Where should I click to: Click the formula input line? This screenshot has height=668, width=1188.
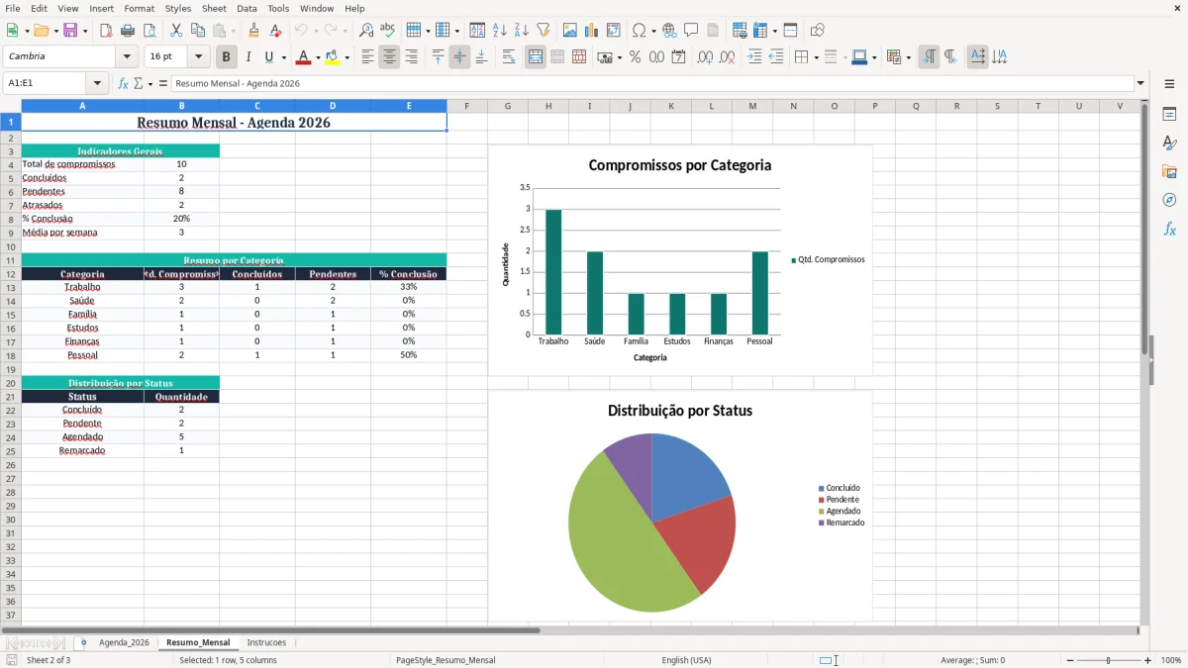tap(652, 84)
